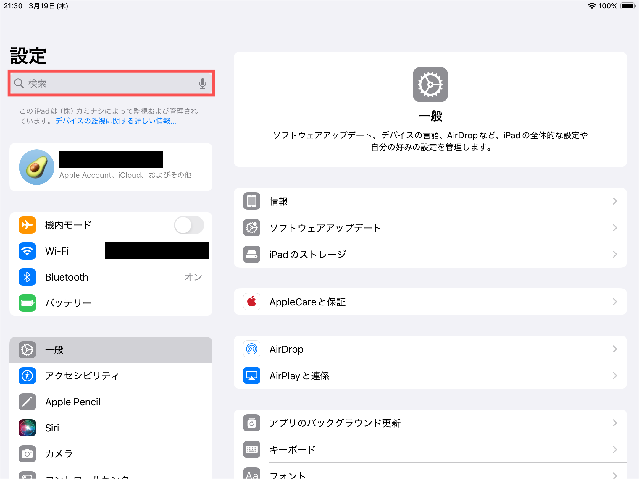Screen dimensions: 639x479
Task: Tap the camera icon in sidebar
Action: coord(27,454)
